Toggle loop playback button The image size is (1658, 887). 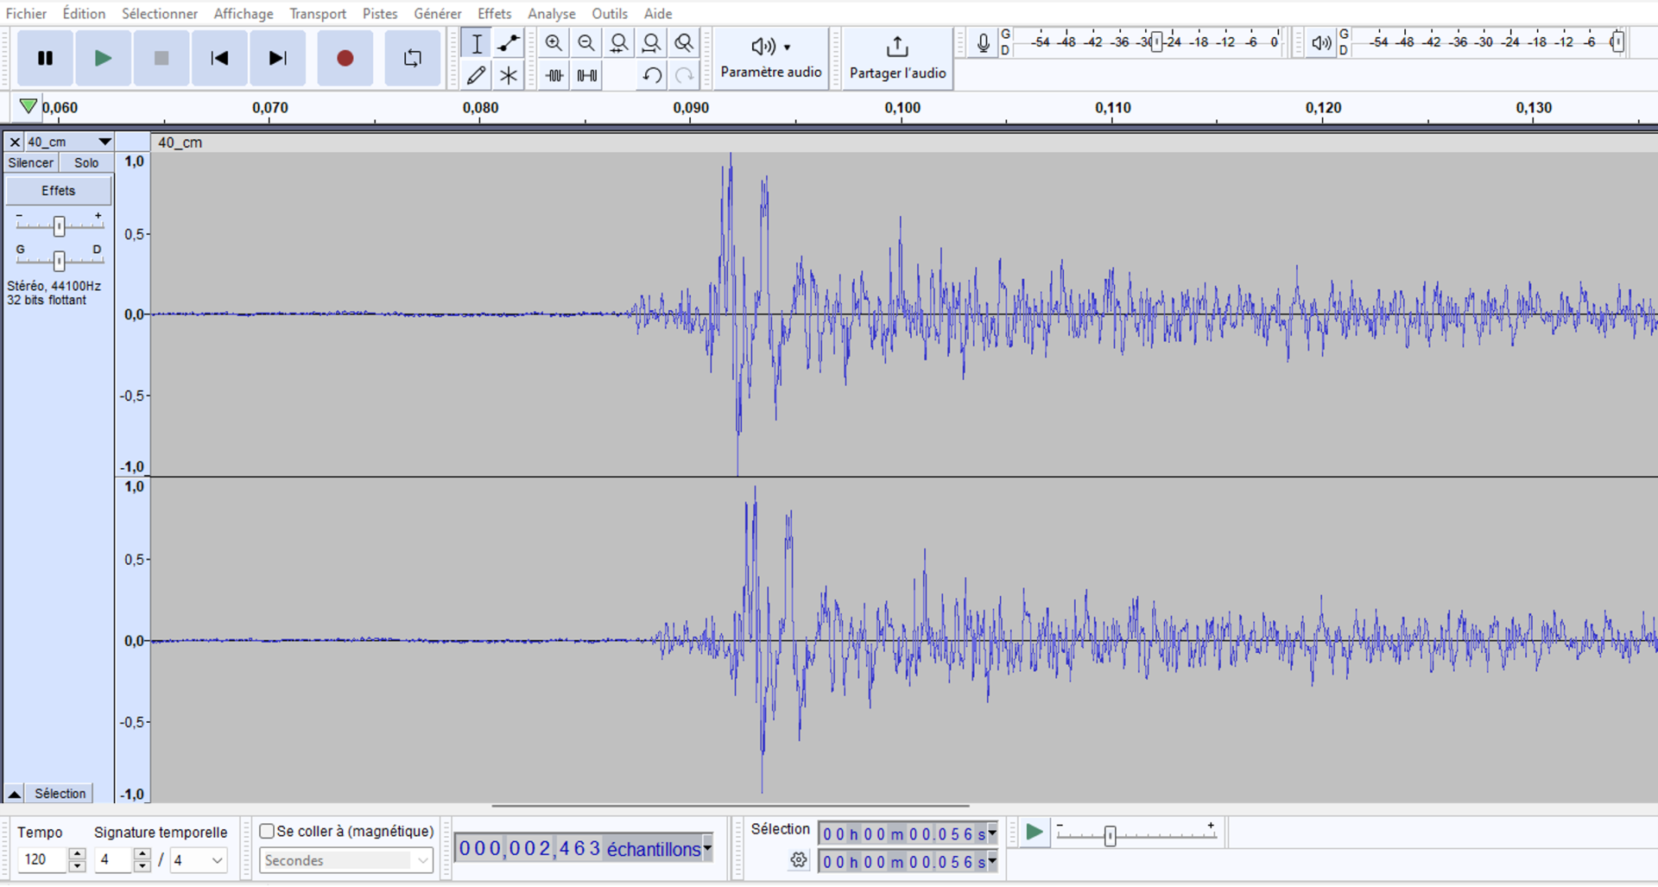(413, 59)
